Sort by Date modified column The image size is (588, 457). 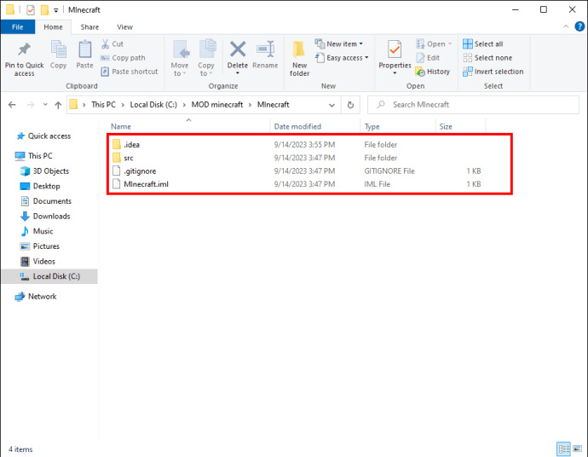[315, 126]
